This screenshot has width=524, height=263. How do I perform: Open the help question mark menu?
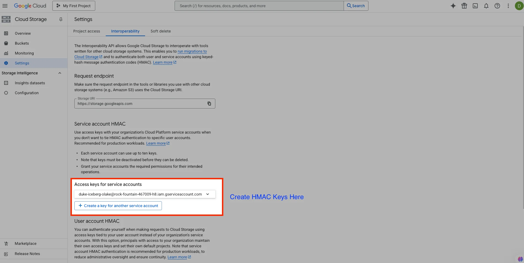[x=497, y=6]
